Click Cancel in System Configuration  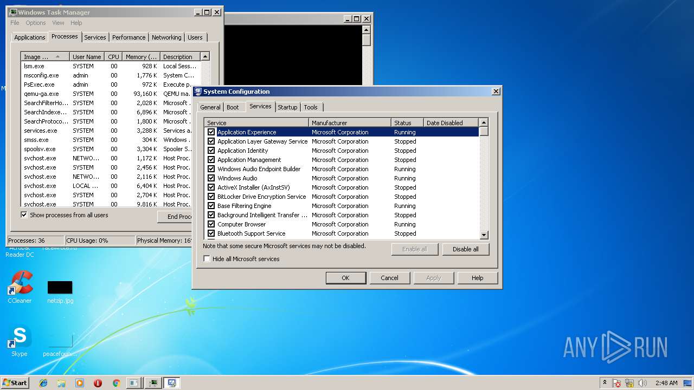click(x=389, y=278)
